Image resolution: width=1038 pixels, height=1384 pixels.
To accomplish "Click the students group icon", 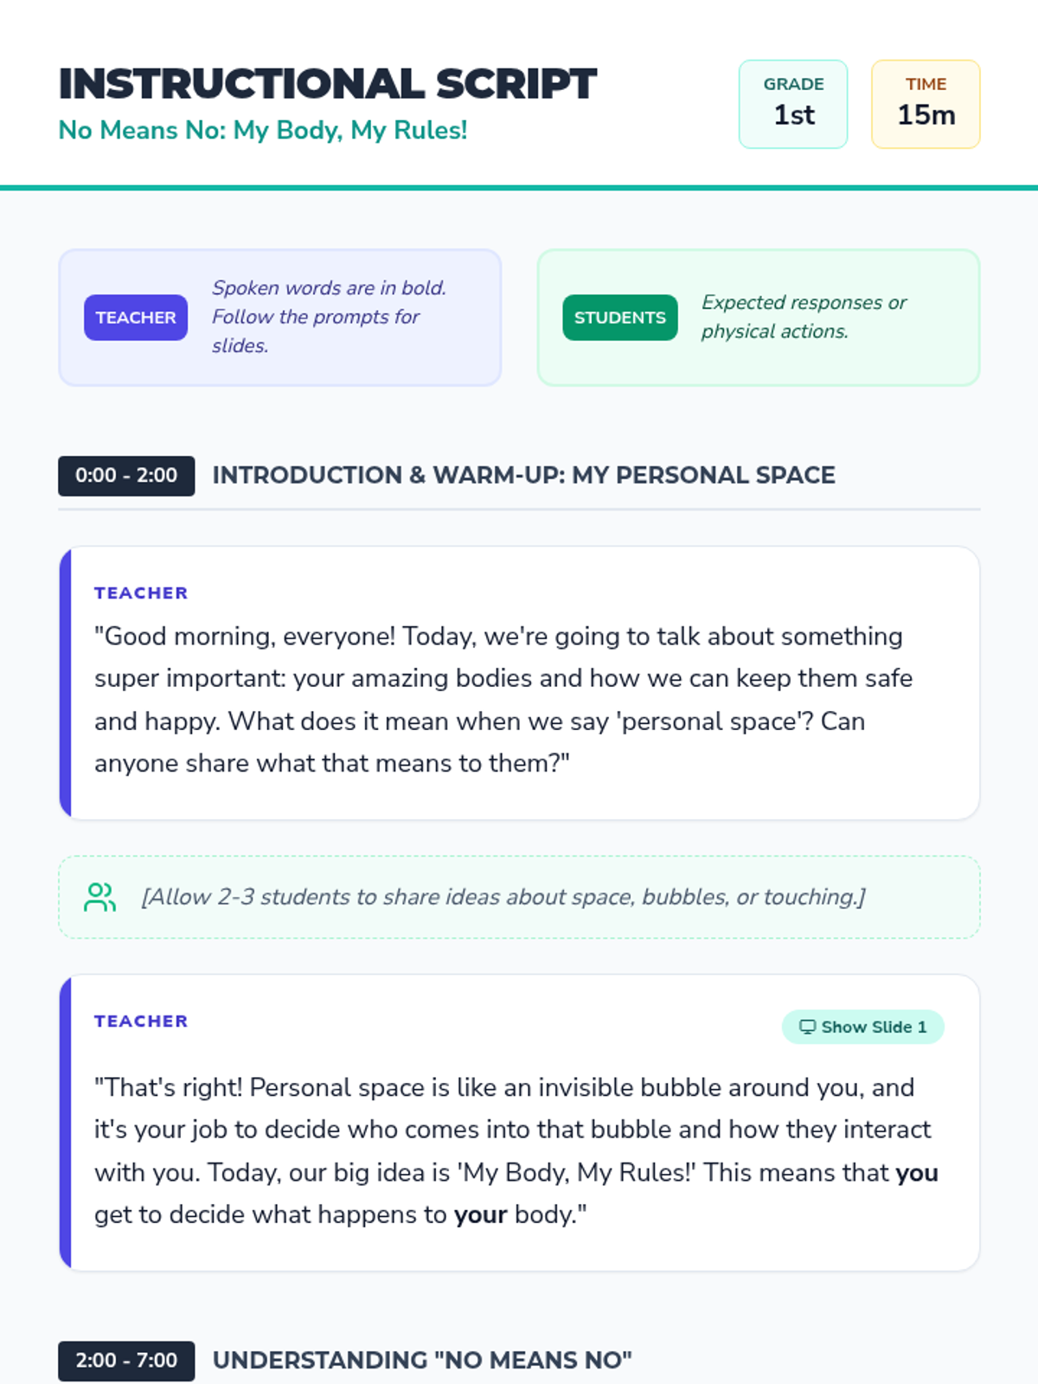I will tap(99, 897).
